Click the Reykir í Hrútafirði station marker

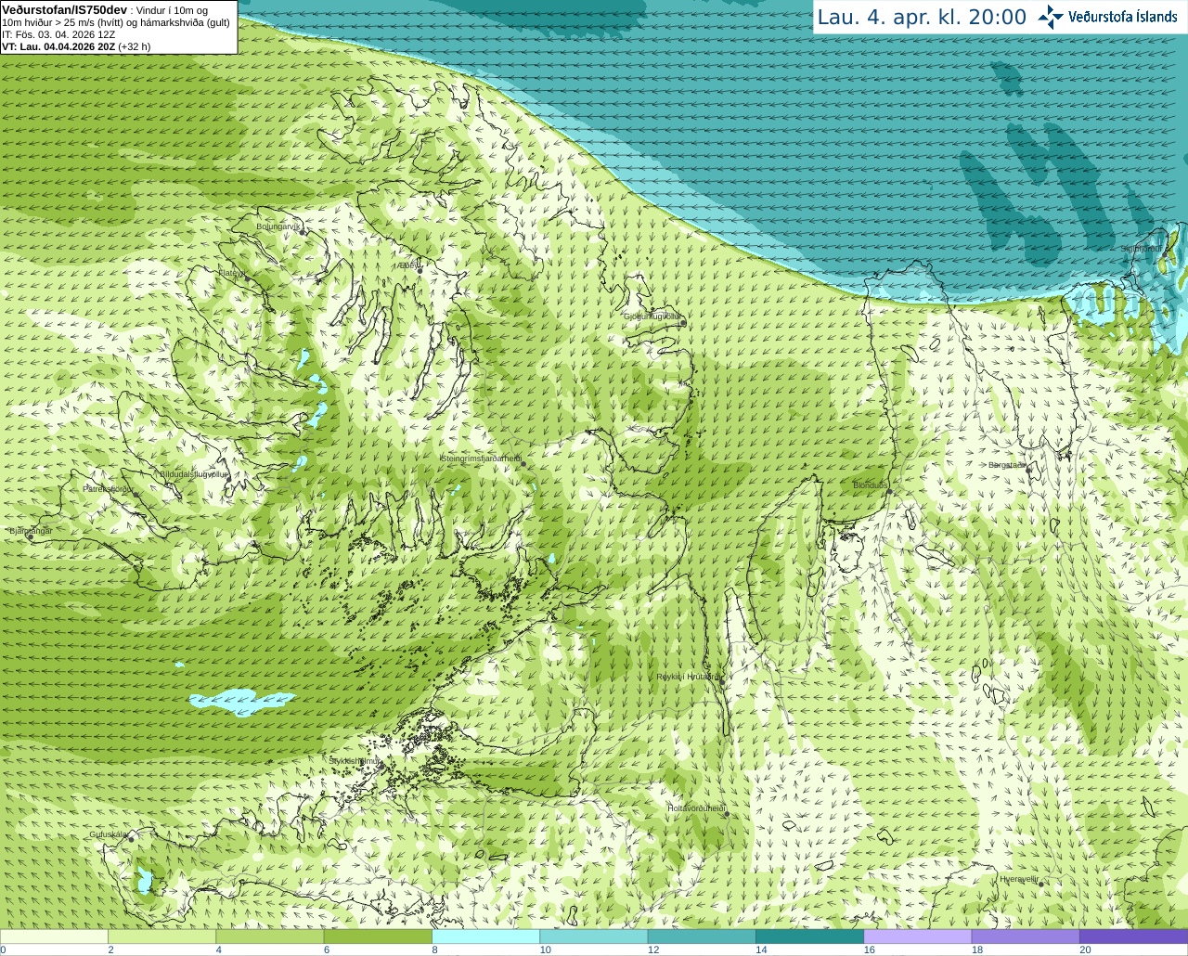click(717, 678)
